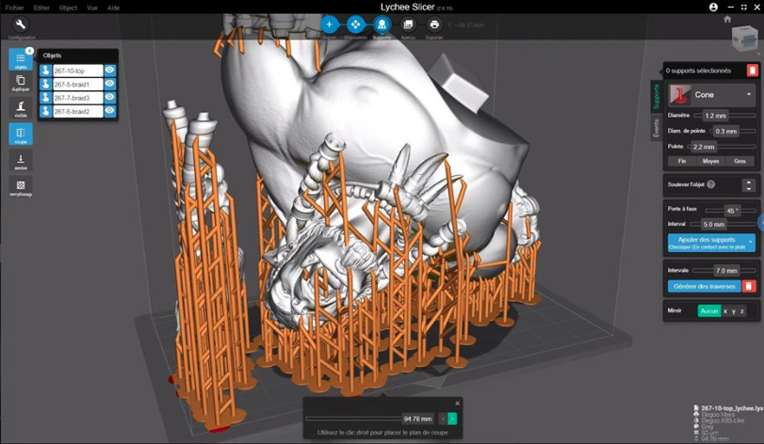Choose the Gros support preset
764x444 pixels.
pyautogui.click(x=740, y=161)
